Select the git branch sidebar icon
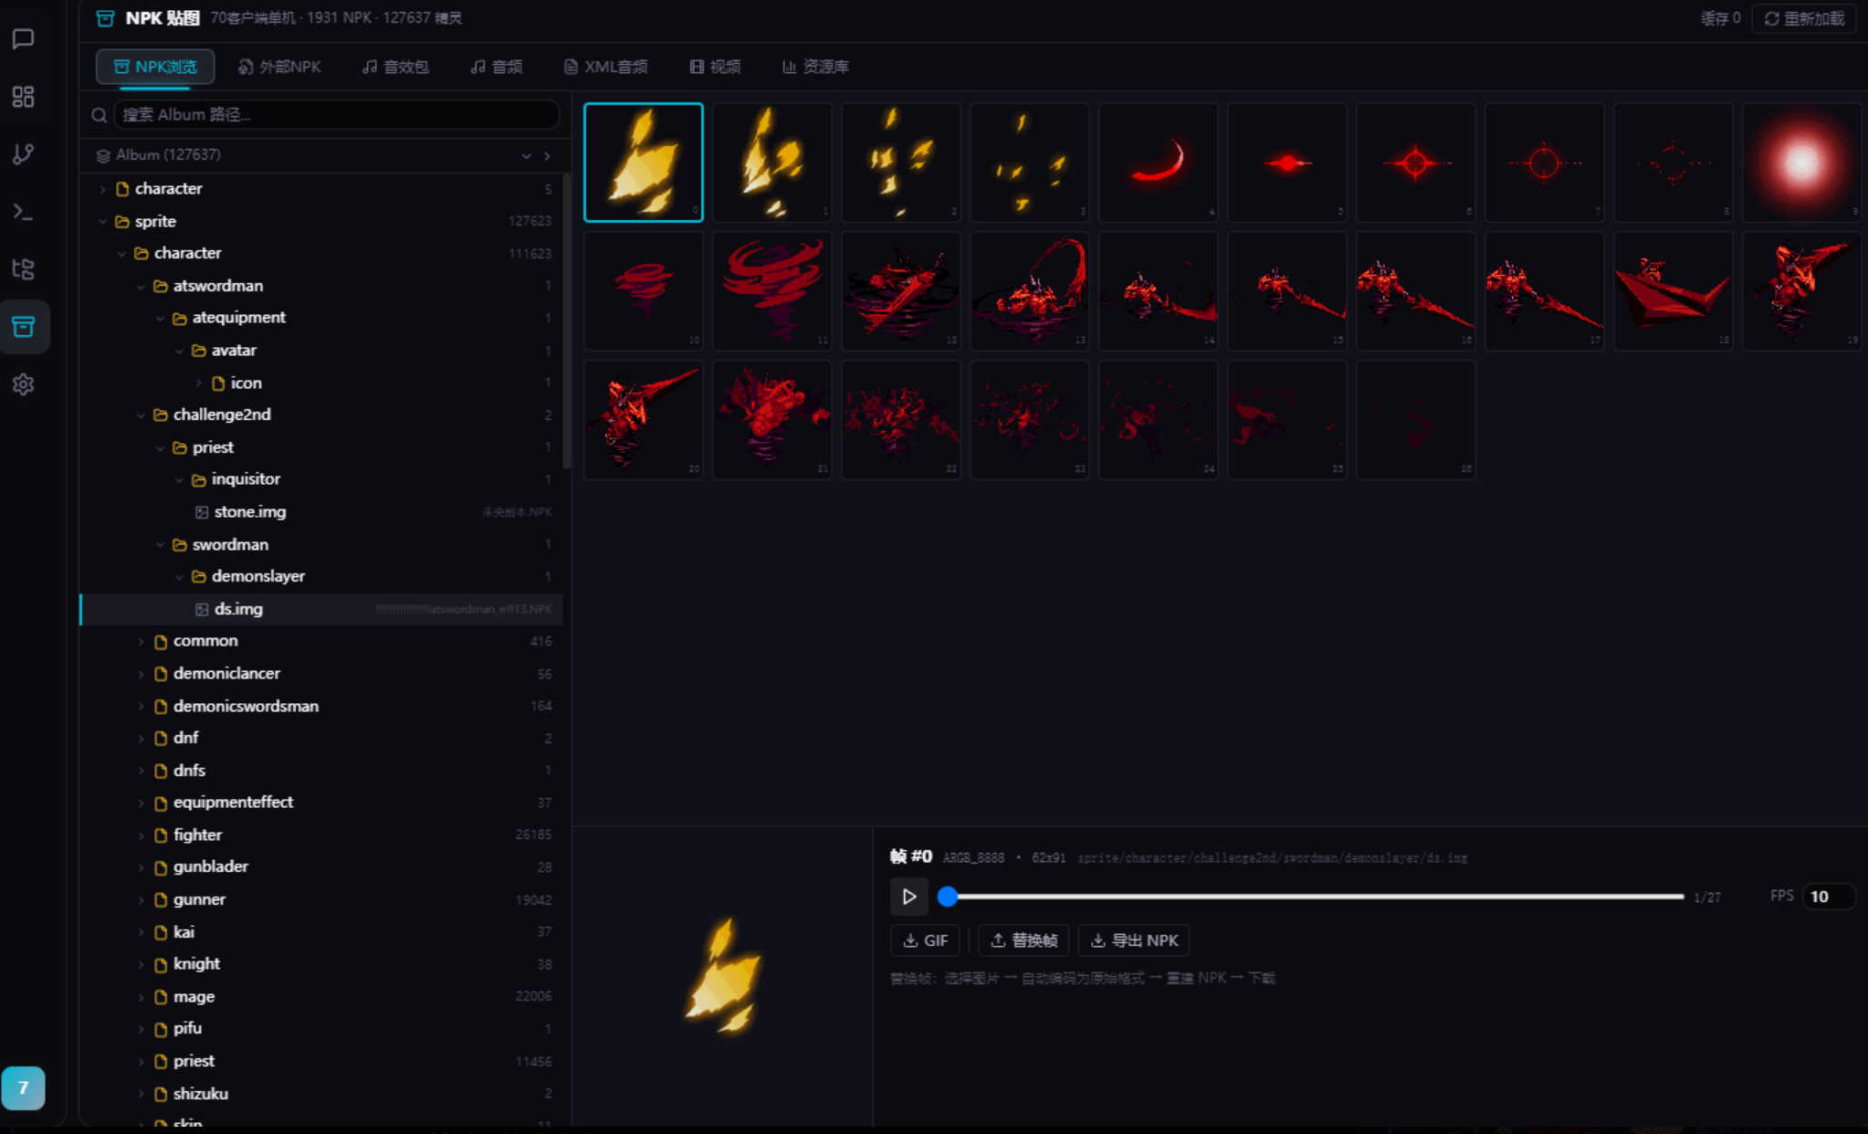Screen dimensions: 1868x1134 click(24, 154)
